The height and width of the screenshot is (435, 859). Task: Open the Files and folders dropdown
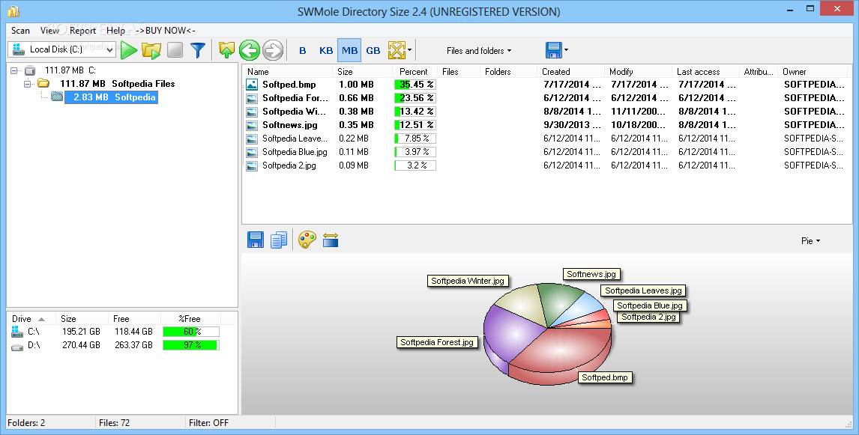(x=479, y=51)
